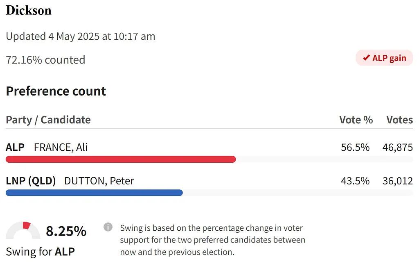Click the Preference count heading

[56, 91]
